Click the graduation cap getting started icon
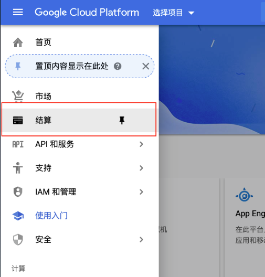 pyautogui.click(x=18, y=216)
